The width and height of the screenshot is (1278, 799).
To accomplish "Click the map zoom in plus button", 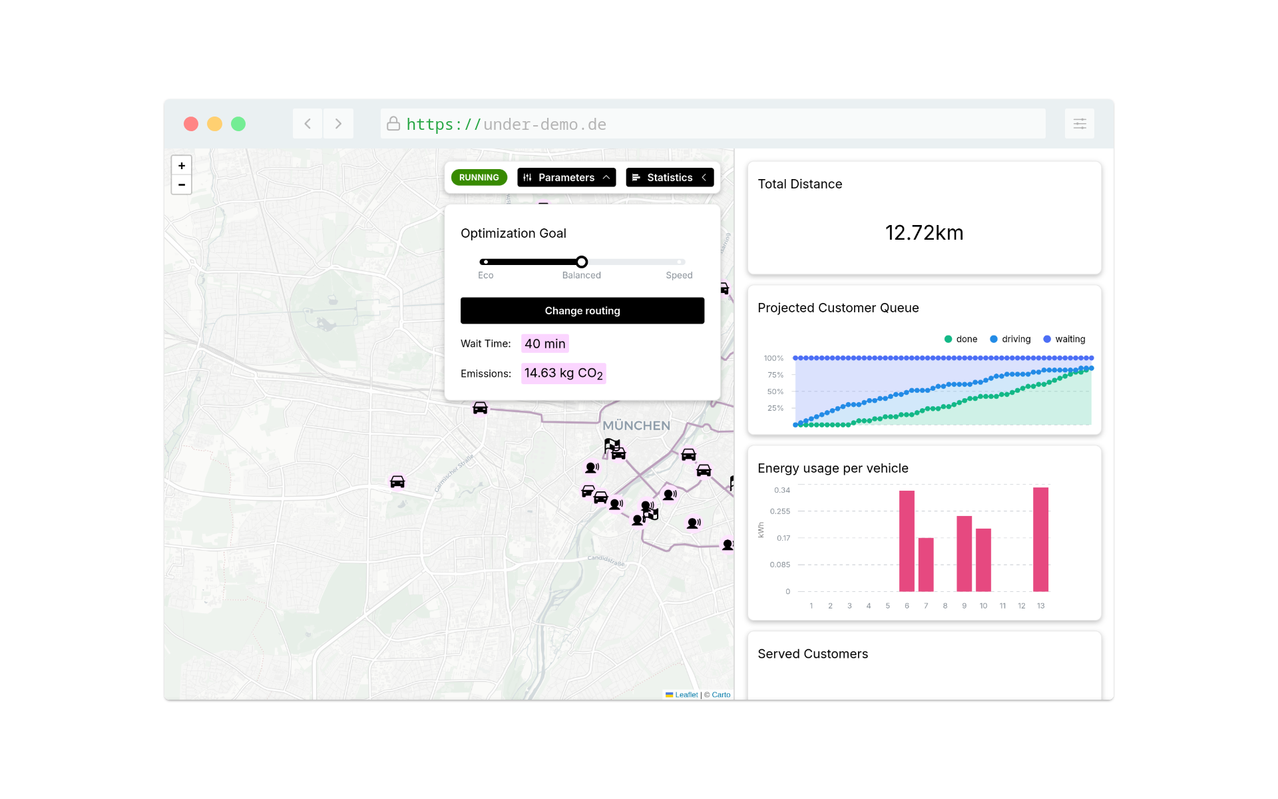I will coord(181,166).
